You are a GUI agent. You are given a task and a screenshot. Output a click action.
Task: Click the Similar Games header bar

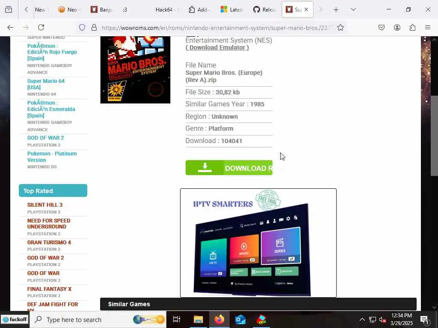pos(258,304)
